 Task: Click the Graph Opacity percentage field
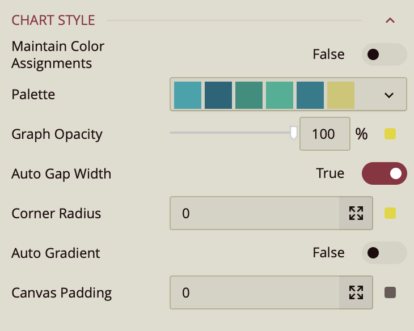tap(324, 134)
